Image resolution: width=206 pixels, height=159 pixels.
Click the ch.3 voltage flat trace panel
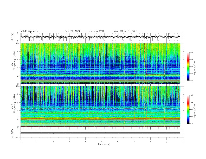pyautogui.click(x=102, y=133)
